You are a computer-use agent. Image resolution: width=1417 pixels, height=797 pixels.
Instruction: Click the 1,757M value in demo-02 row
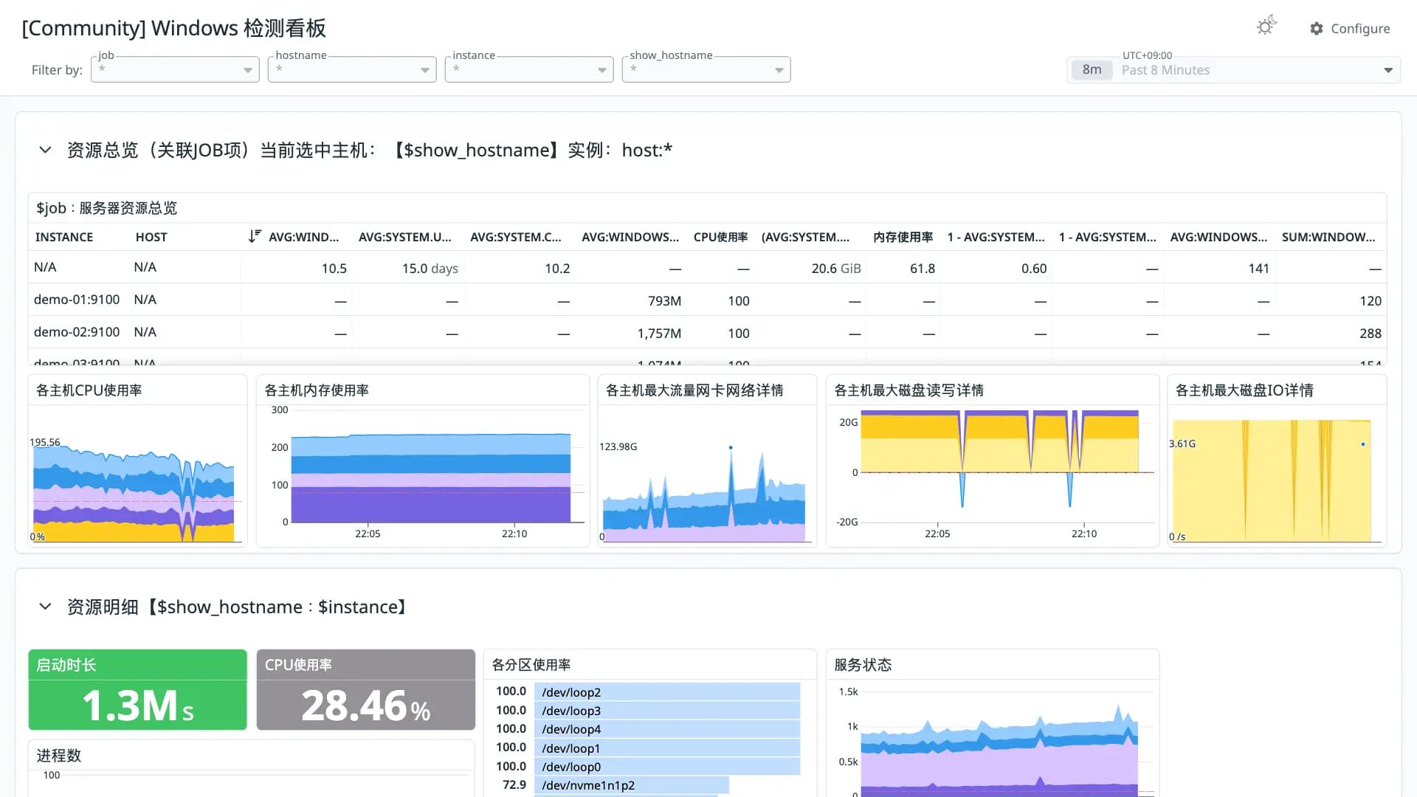point(659,334)
